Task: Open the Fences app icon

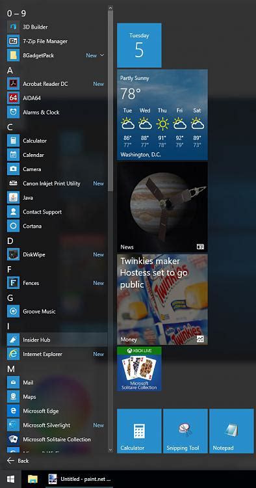Action: 13,283
